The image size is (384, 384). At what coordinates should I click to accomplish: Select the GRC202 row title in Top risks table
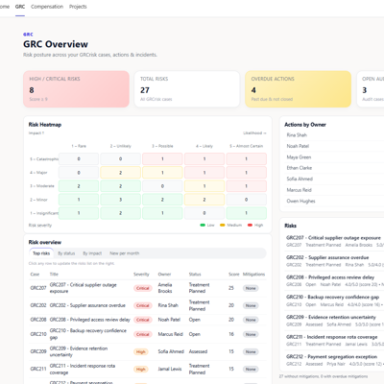pos(87,305)
